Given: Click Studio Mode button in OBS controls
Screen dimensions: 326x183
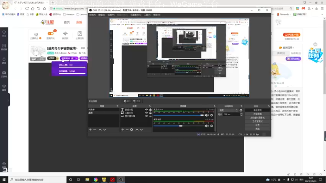Looking at the screenshot, I should click(x=258, y=121).
